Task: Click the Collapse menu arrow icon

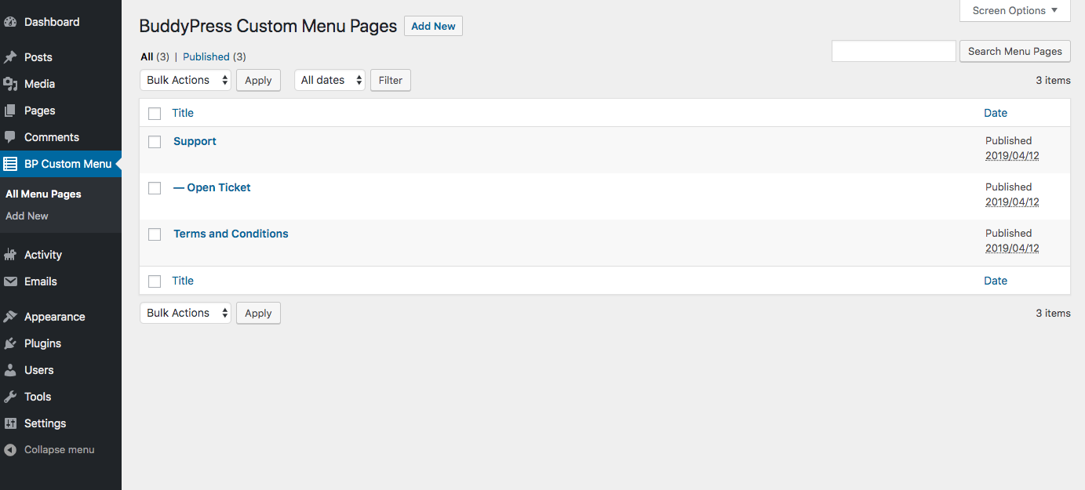Action: coord(10,450)
